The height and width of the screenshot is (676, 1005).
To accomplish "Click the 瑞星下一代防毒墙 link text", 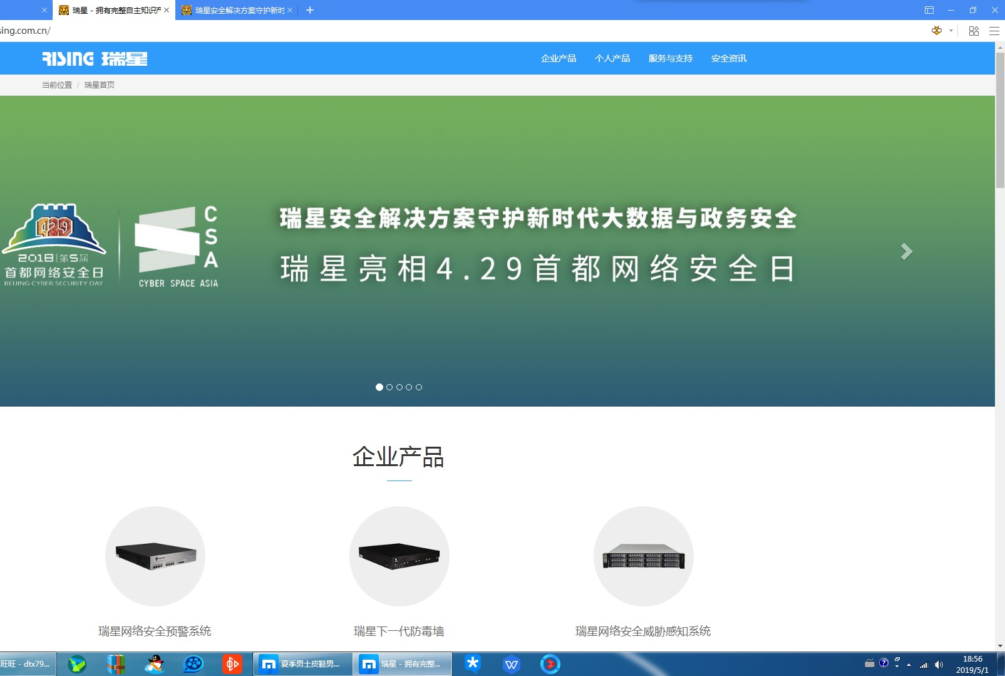I will [399, 631].
